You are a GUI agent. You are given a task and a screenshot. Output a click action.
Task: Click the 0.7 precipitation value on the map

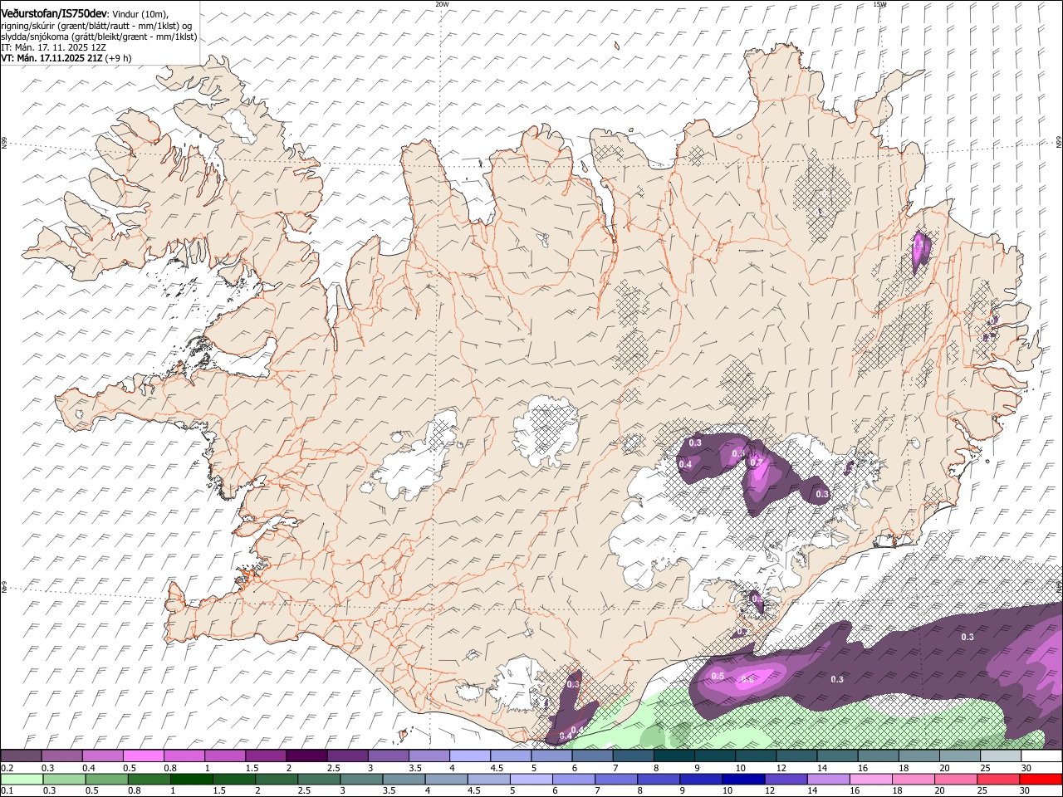click(756, 462)
